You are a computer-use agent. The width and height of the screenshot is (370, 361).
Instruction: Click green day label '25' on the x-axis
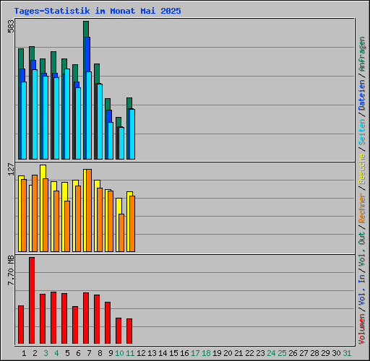[282, 353]
